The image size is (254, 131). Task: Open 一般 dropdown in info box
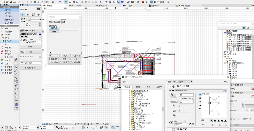click(33, 52)
